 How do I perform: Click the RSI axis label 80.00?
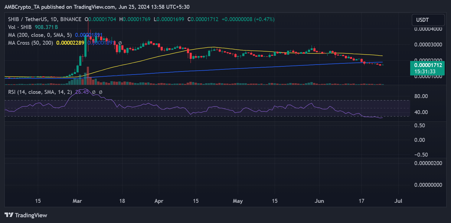click(421, 96)
